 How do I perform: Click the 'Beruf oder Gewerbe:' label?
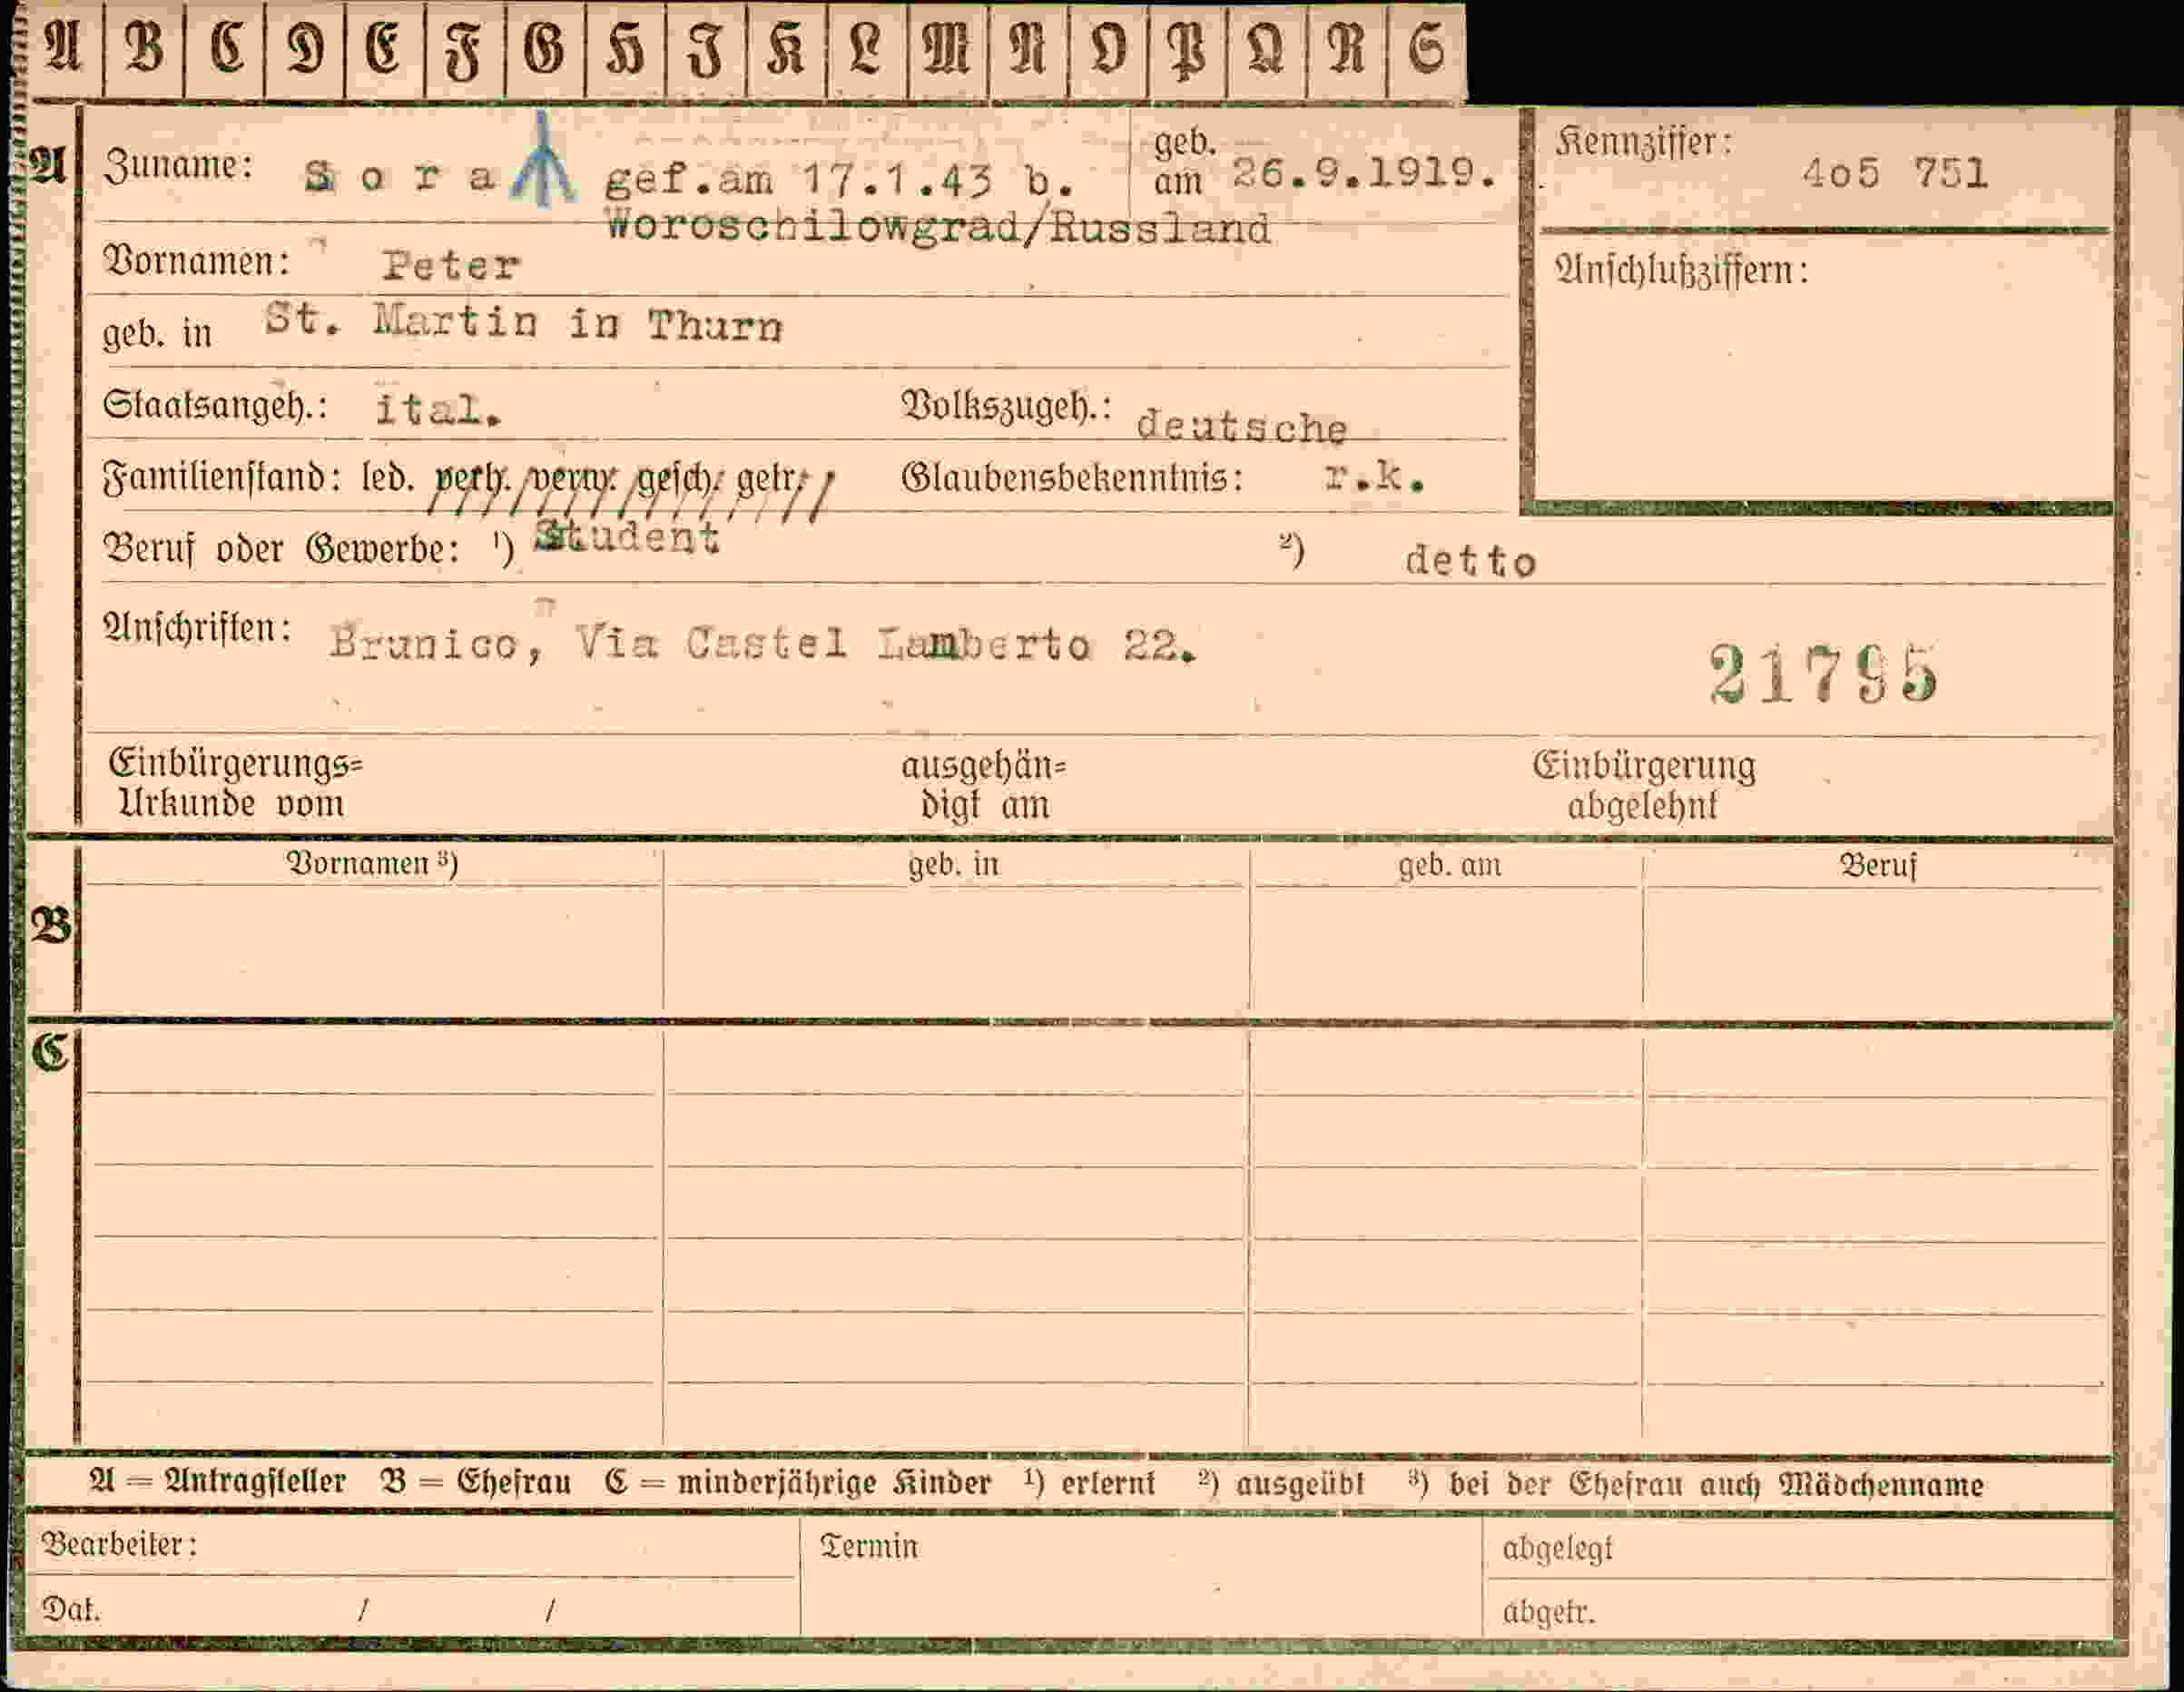pos(281,549)
